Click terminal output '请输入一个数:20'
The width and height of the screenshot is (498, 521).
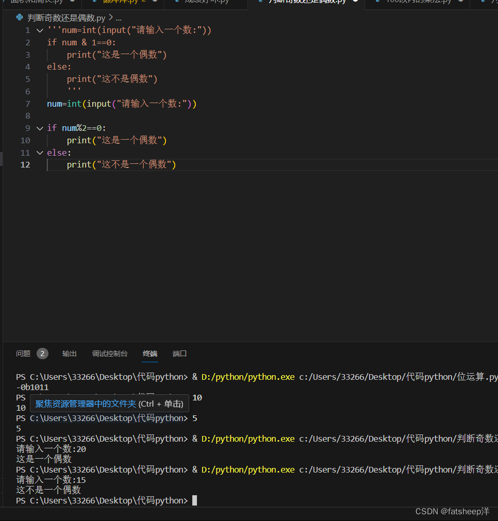(51, 449)
